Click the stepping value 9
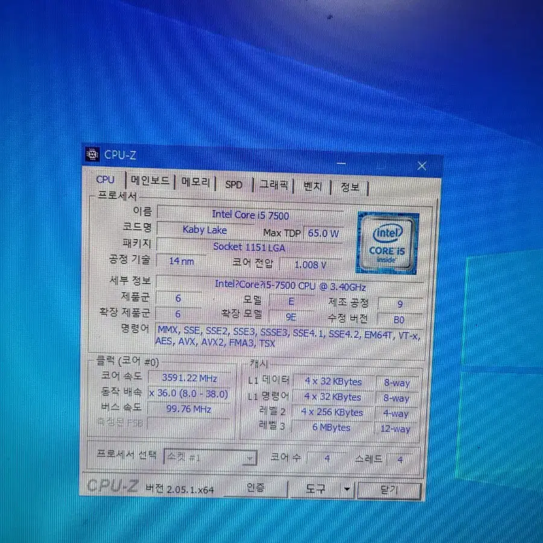This screenshot has width=543, height=543. tap(400, 304)
